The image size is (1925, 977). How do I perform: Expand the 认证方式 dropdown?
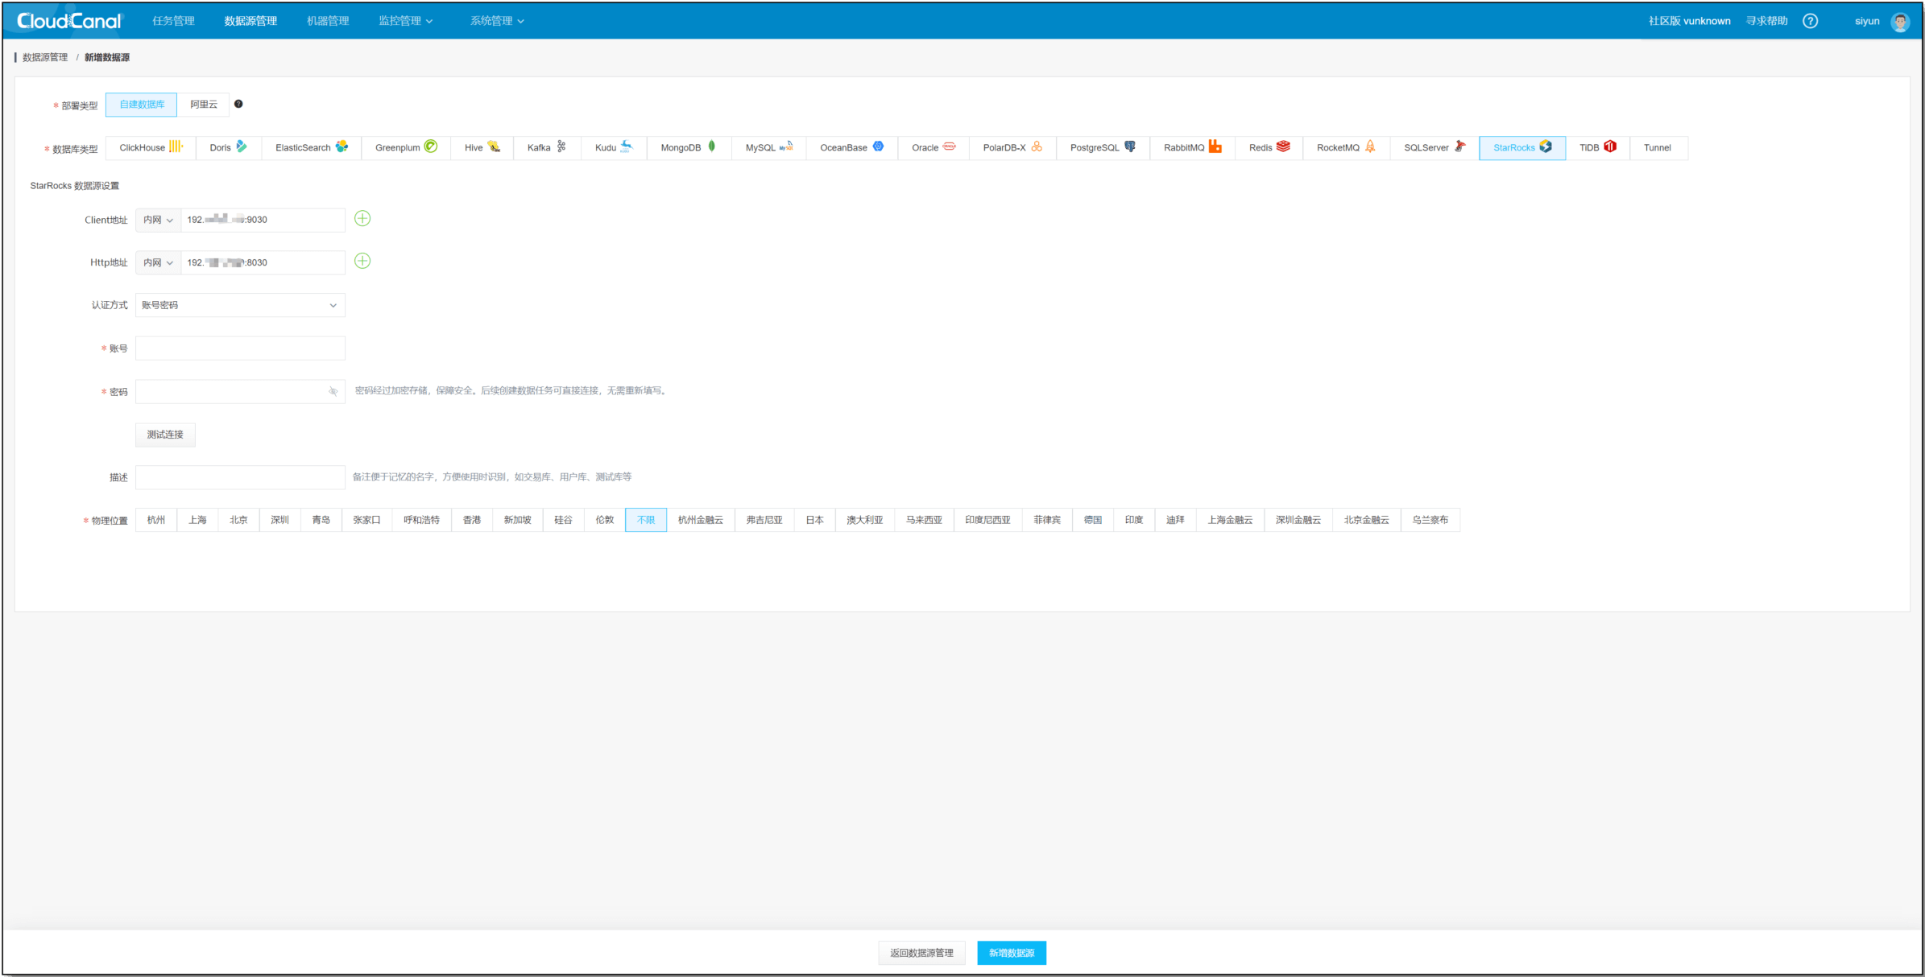(240, 305)
